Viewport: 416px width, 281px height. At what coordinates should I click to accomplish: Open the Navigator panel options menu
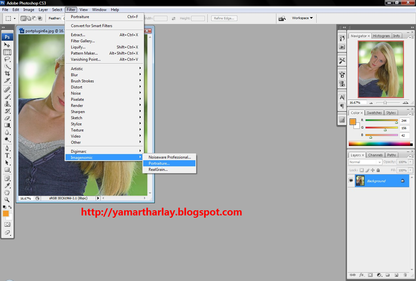411,37
